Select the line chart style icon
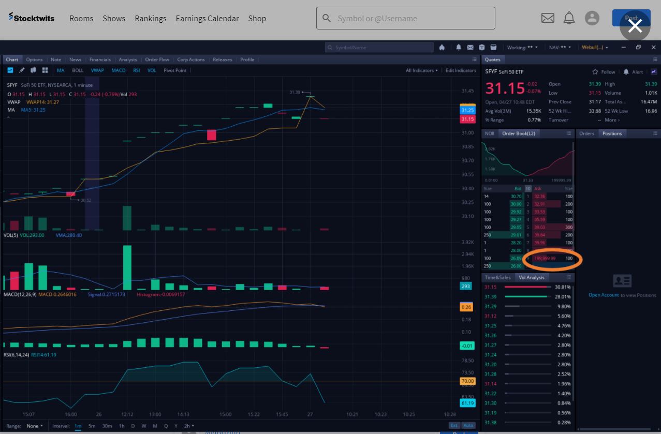The width and height of the screenshot is (661, 434). point(10,70)
